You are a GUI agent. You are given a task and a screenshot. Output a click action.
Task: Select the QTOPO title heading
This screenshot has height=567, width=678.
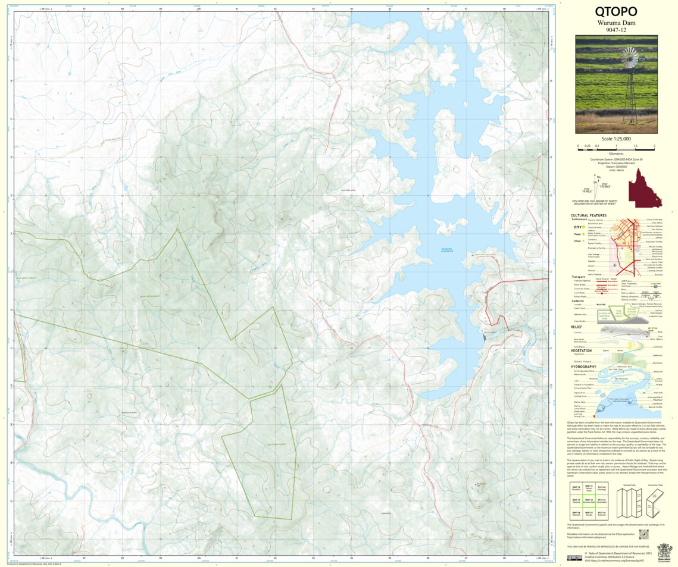pyautogui.click(x=616, y=11)
